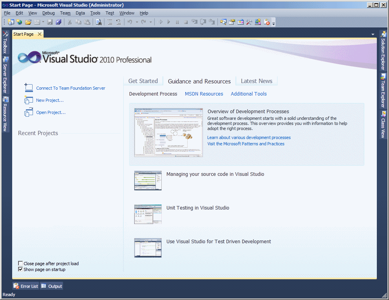Click the Paste clipboard icon

87,22
